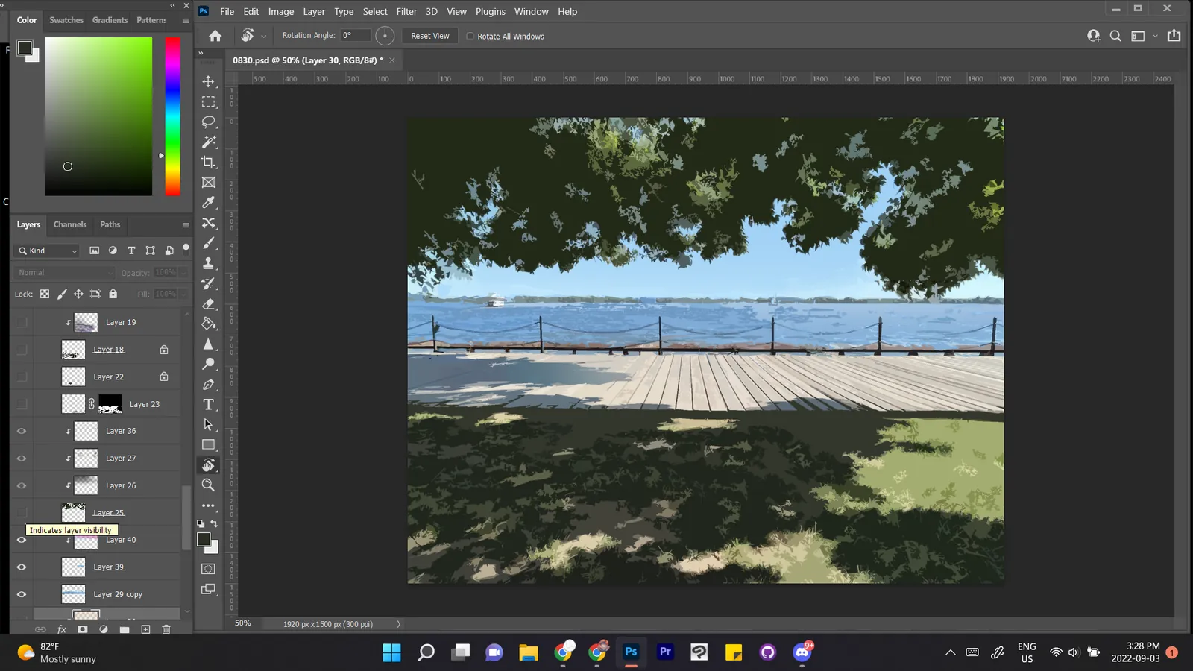This screenshot has width=1193, height=671.
Task: Choose the Crop tool
Action: coord(209,162)
